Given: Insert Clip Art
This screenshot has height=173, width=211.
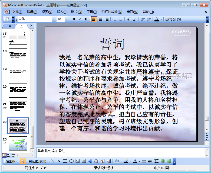Looking at the screenshot, I should pyautogui.click(x=103, y=161).
